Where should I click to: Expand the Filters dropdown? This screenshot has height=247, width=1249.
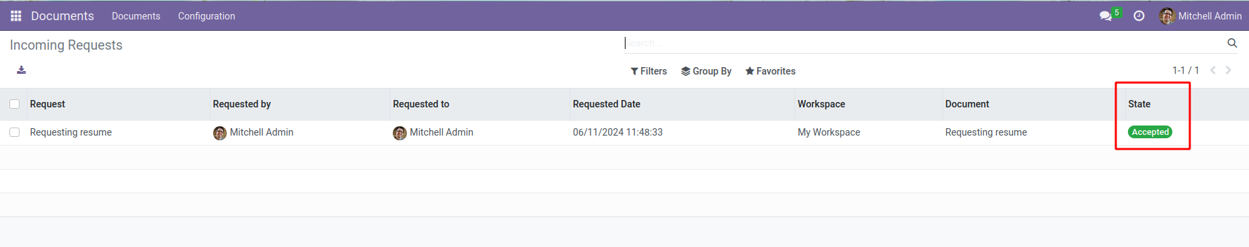point(648,71)
